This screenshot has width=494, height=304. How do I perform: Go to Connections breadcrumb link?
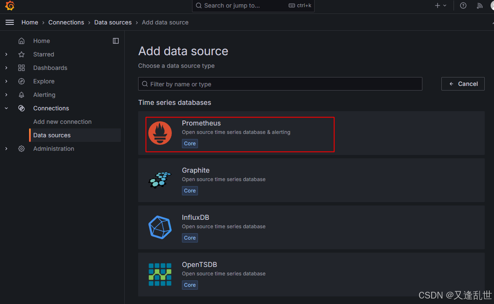66,22
